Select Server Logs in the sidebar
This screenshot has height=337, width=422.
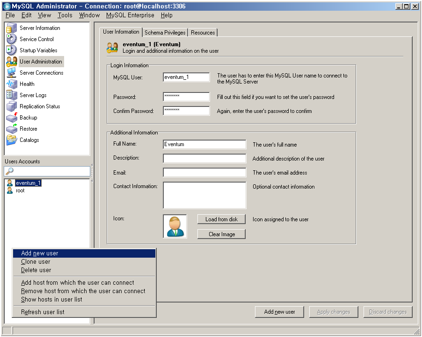(33, 95)
